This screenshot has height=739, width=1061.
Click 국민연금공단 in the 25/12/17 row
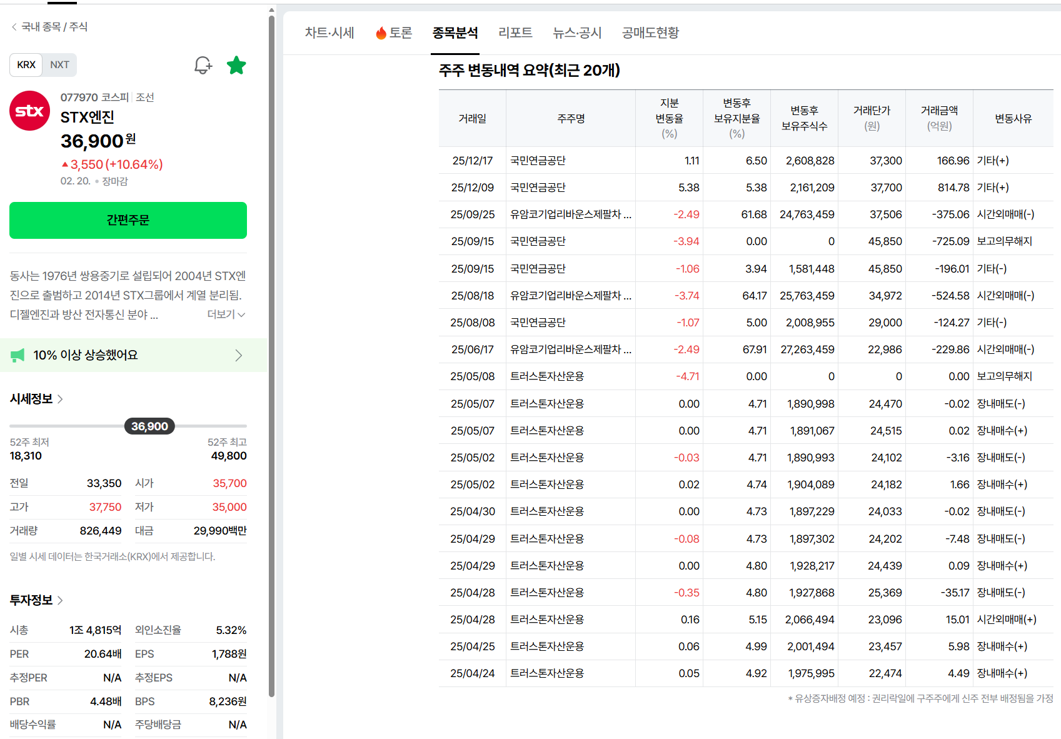pos(538,161)
